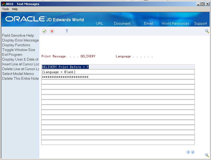This screenshot has width=211, height=160.
Task: Open help with the question mark icon
Action: (x=67, y=31)
